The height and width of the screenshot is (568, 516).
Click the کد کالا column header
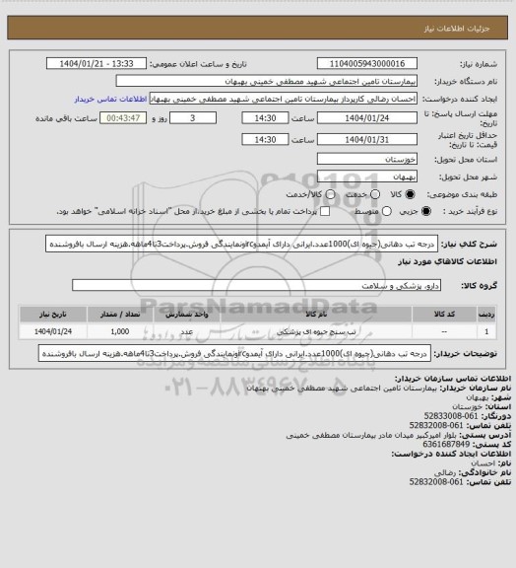(x=444, y=314)
